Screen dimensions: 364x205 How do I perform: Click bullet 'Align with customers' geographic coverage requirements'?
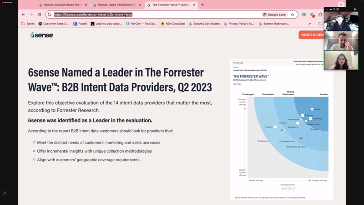pos(88,160)
